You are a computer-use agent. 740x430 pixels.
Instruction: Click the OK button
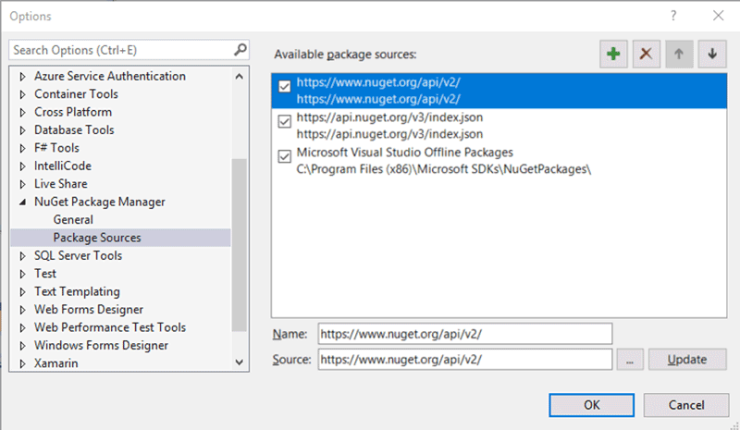point(591,405)
